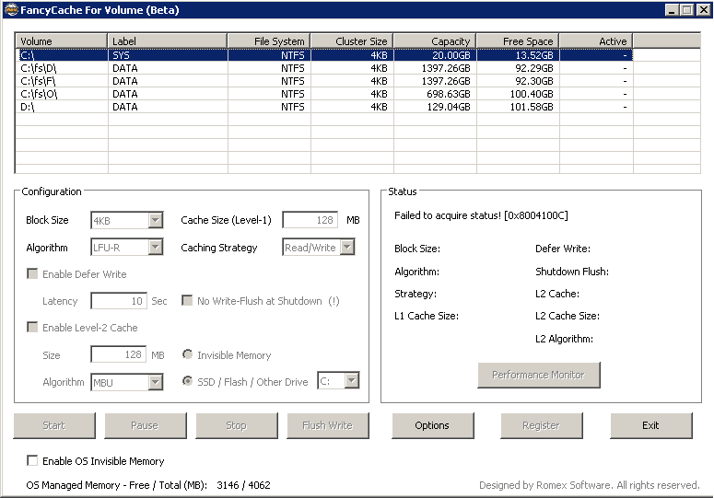
Task: Click the Flush Write button
Action: [327, 425]
